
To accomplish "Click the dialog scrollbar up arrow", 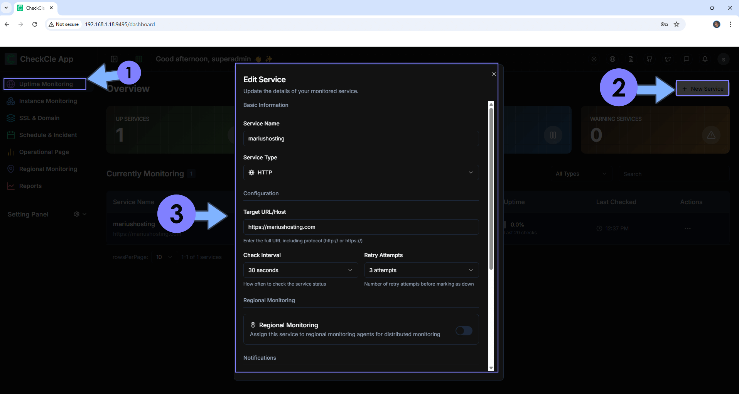I will coord(491,104).
